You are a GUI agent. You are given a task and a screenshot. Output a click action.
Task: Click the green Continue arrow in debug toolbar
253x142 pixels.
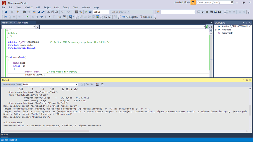click(28, 17)
